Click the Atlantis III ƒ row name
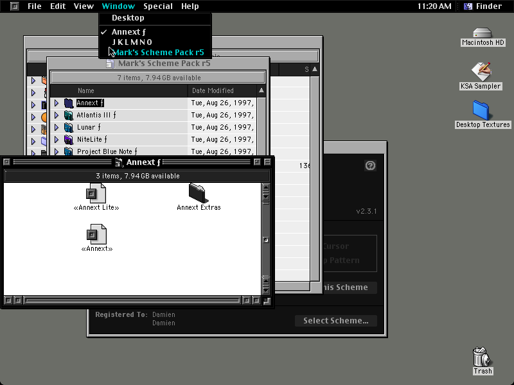514x385 pixels. (x=96, y=116)
